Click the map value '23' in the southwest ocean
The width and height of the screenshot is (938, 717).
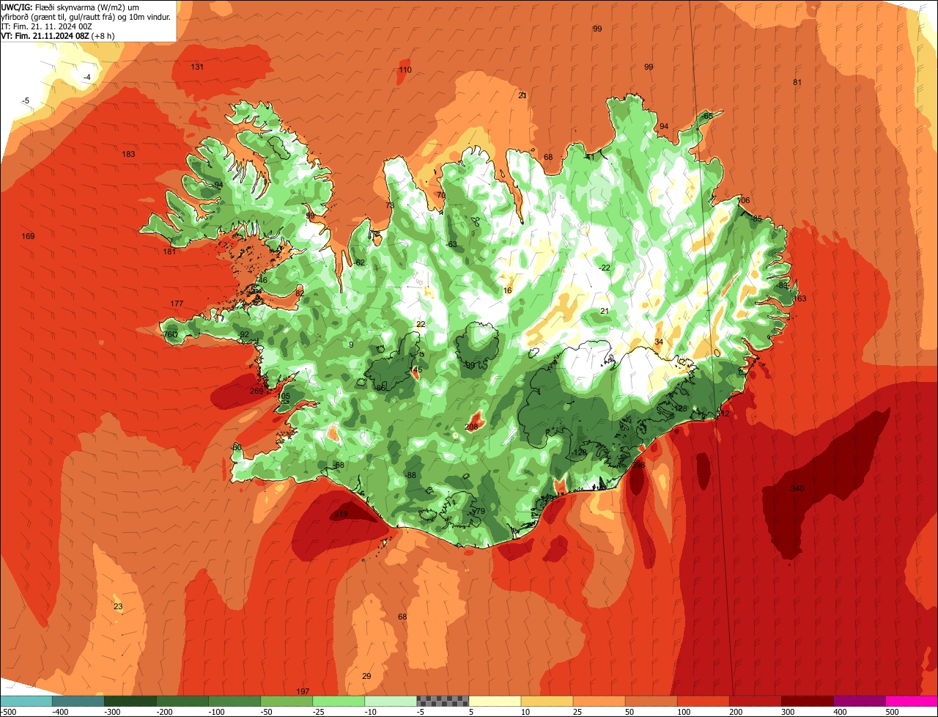118,606
